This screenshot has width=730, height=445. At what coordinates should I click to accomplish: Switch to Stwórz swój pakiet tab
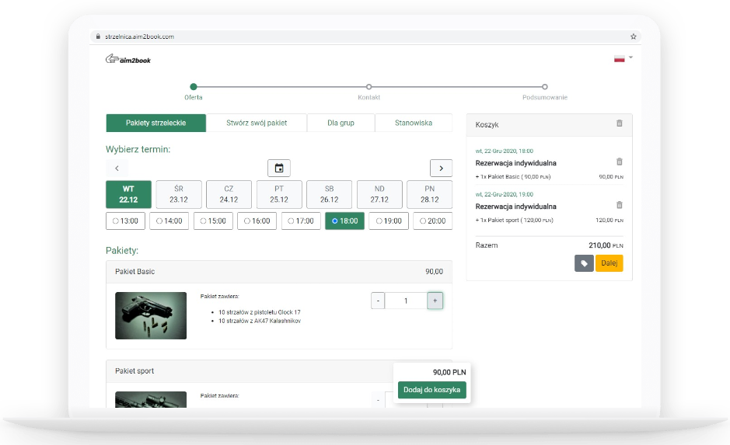tap(257, 123)
